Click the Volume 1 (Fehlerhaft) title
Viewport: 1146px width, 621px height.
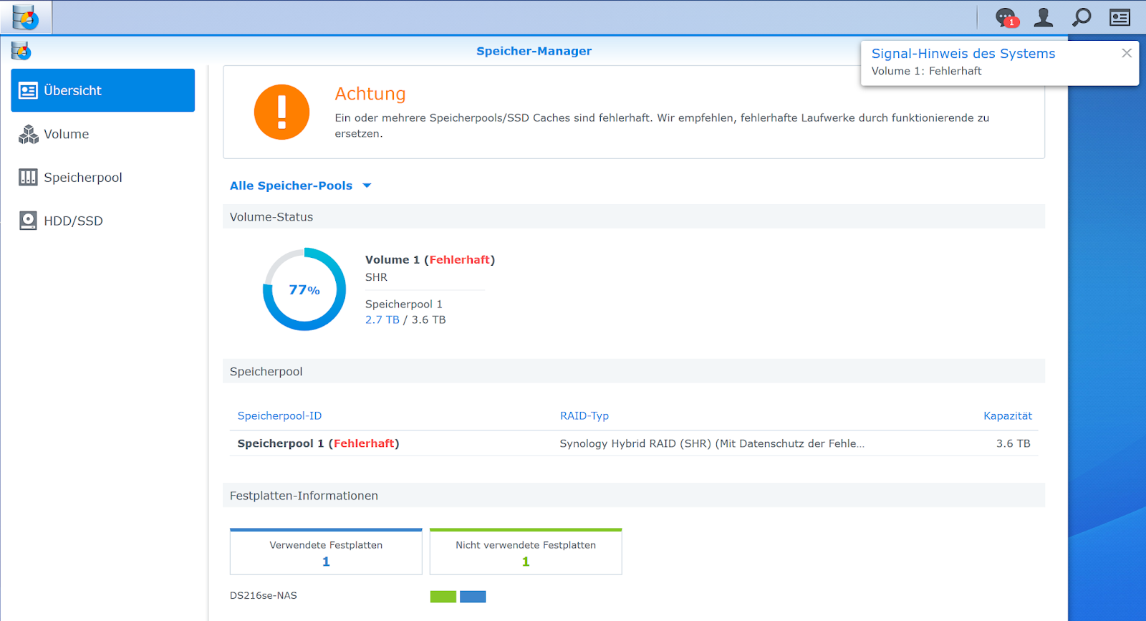pos(430,260)
